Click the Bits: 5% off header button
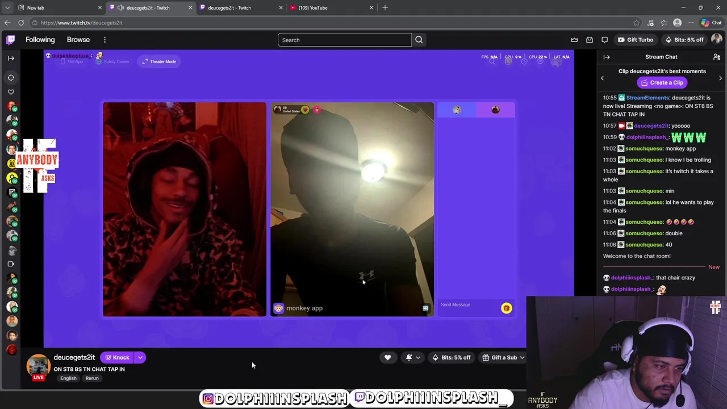 [684, 40]
